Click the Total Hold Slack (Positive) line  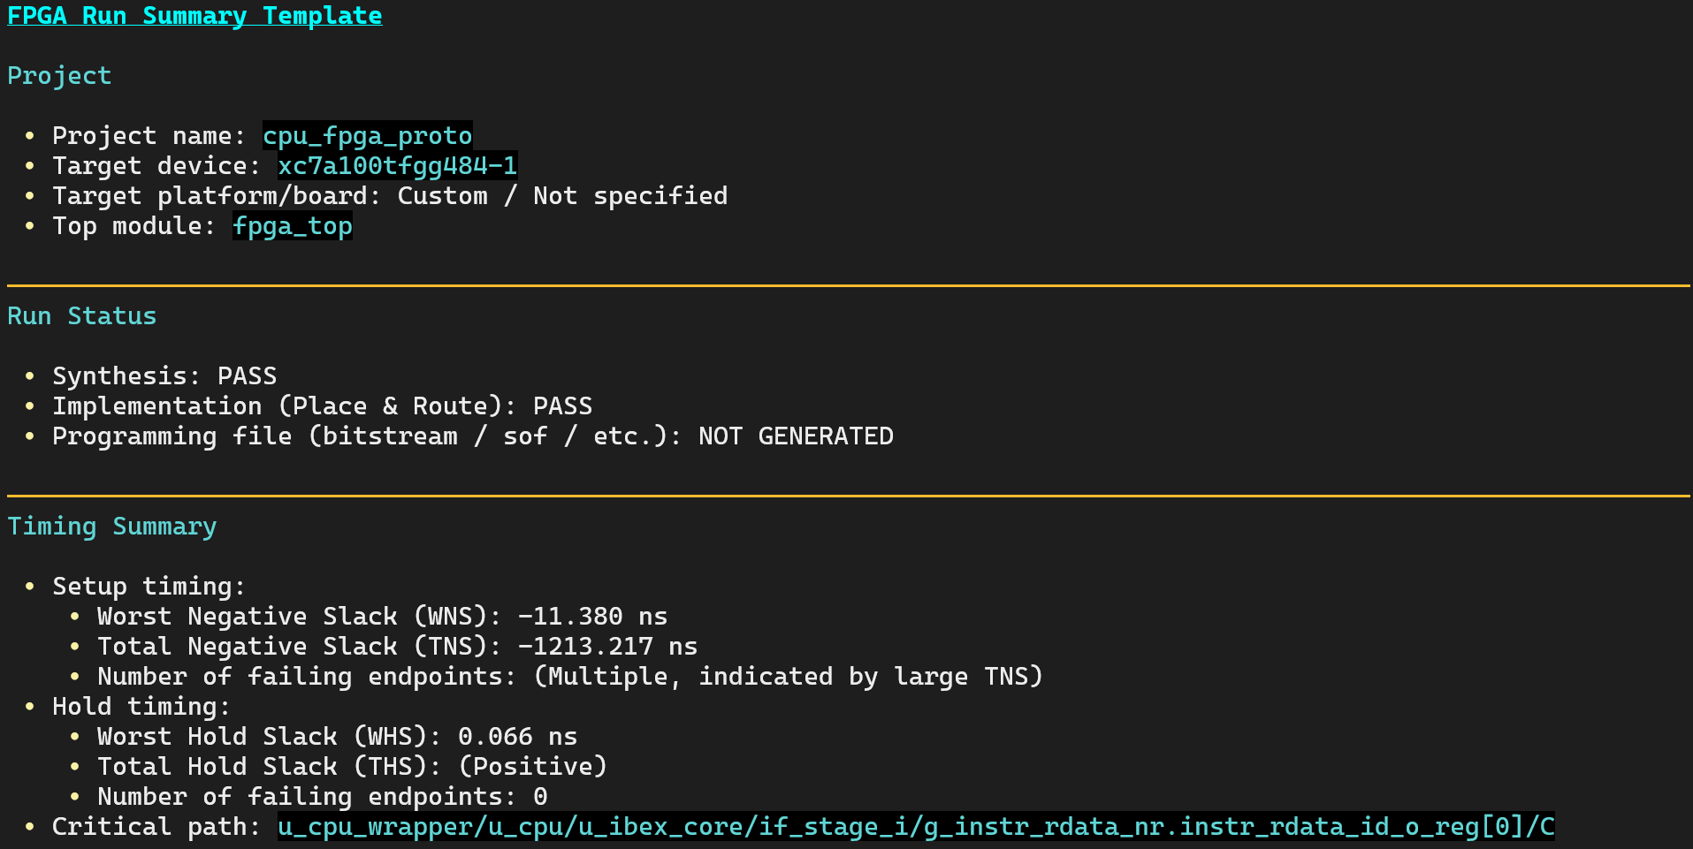click(353, 767)
